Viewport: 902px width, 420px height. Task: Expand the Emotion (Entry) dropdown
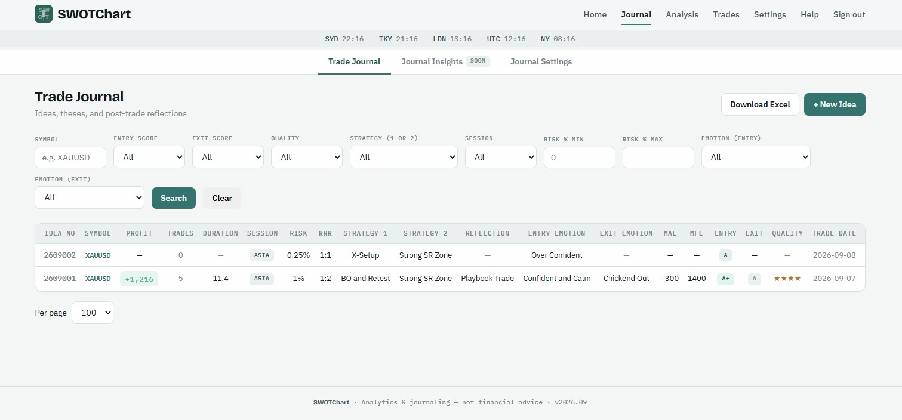click(x=756, y=157)
